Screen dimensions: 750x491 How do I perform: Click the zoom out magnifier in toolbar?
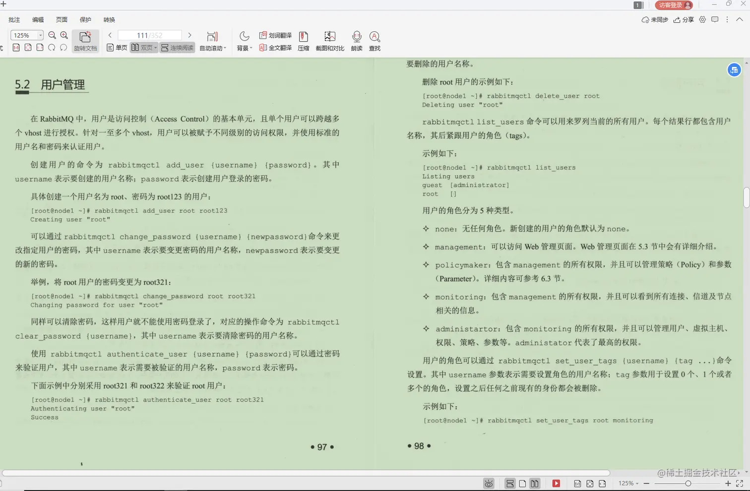[52, 35]
